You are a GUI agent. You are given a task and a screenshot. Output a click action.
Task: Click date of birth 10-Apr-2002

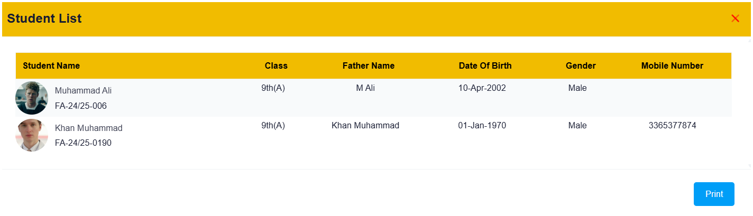point(482,88)
